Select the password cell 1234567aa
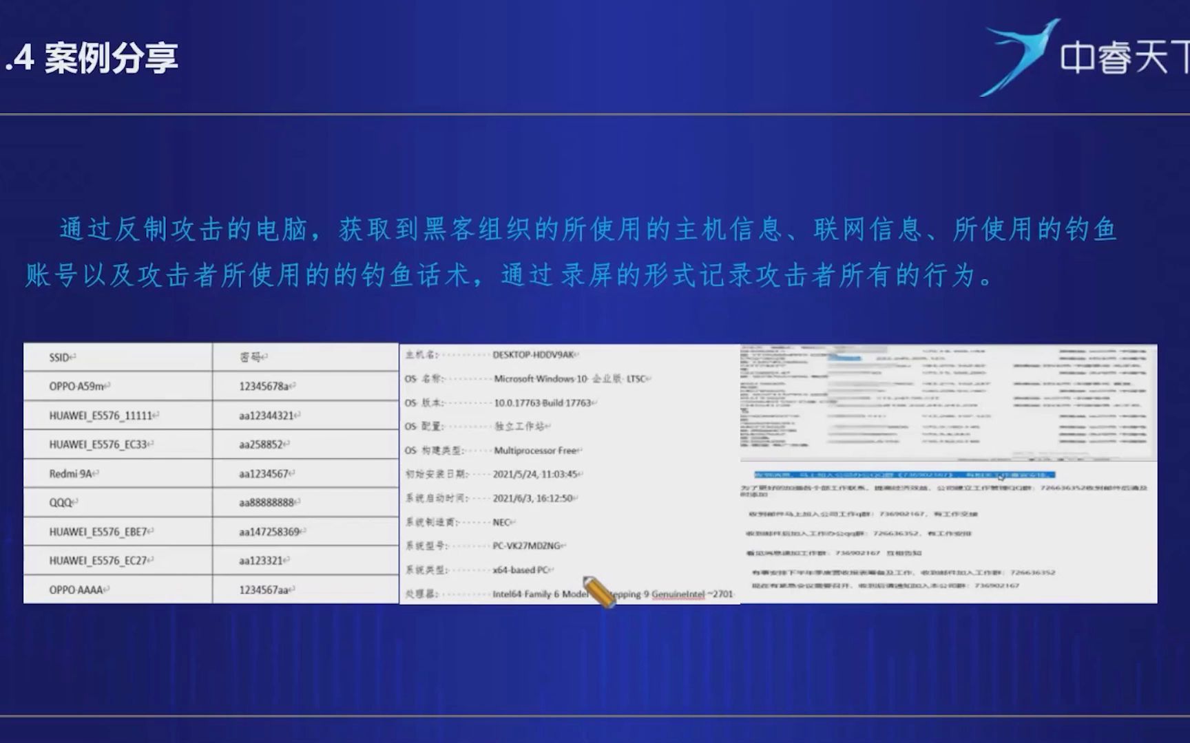 point(305,590)
